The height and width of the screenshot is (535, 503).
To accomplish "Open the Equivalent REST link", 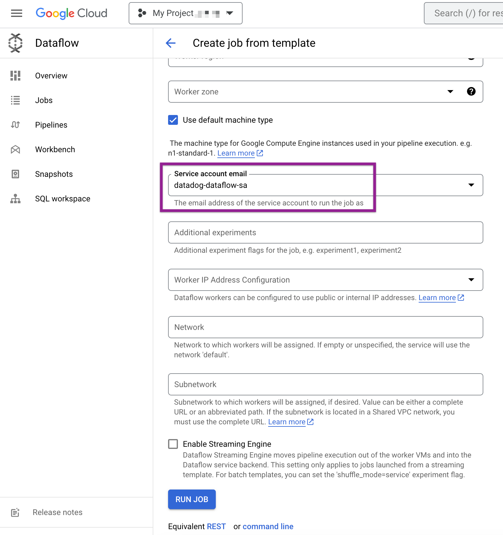I will coord(216,526).
